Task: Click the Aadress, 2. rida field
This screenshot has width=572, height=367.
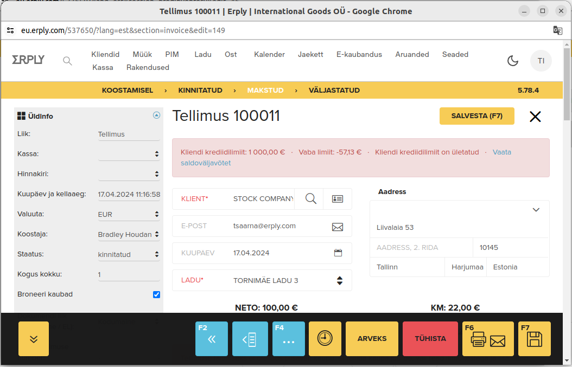Action: point(421,247)
